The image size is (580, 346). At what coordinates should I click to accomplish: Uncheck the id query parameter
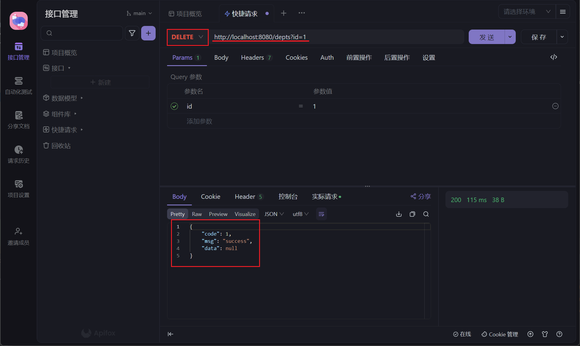(x=174, y=106)
